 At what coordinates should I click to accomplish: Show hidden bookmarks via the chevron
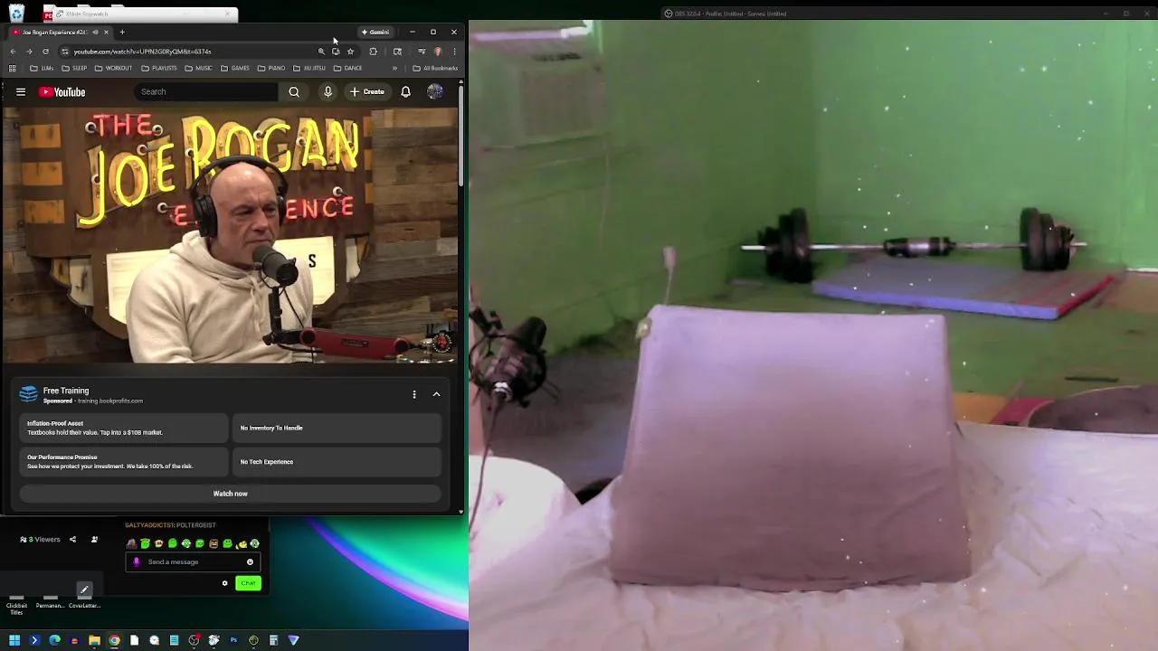394,68
